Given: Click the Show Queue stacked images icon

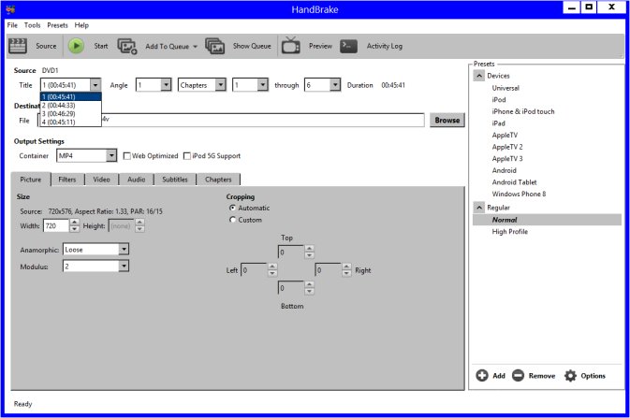Looking at the screenshot, I should pyautogui.click(x=215, y=46).
